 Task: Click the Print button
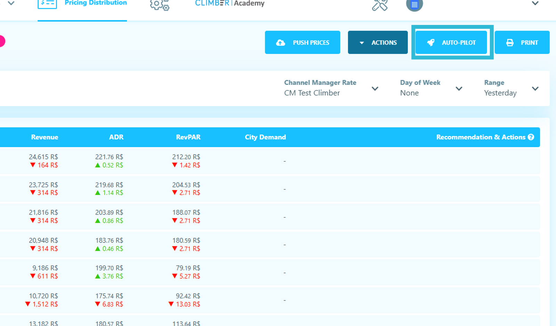tap(522, 42)
